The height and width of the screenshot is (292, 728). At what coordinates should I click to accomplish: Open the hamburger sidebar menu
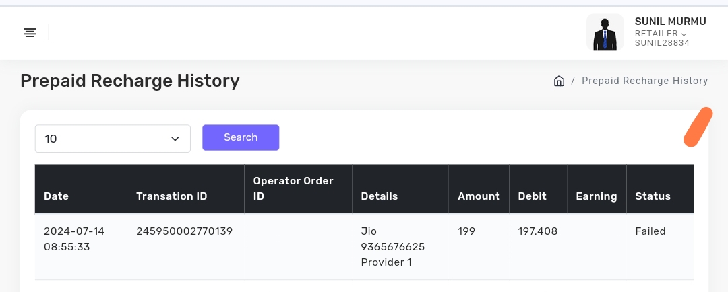[30, 32]
